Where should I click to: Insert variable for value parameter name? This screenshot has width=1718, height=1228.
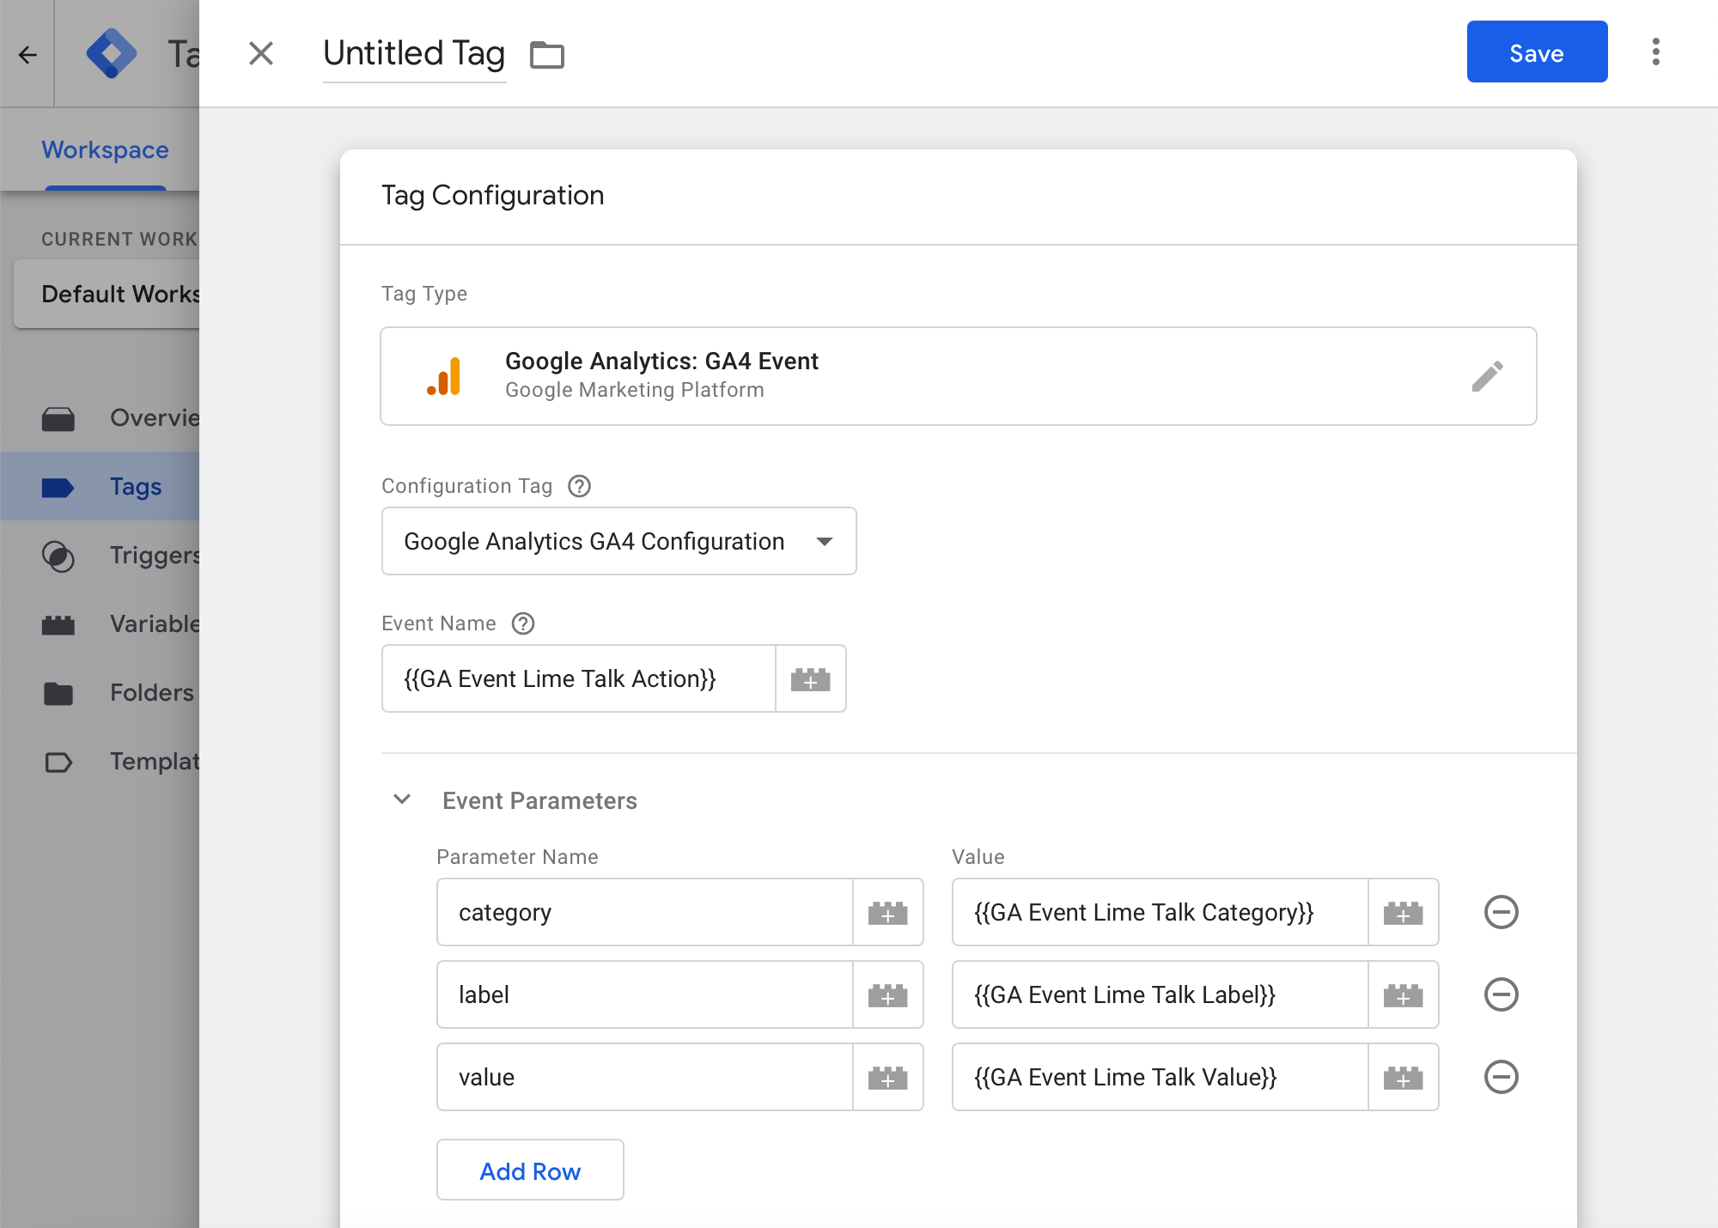887,1077
